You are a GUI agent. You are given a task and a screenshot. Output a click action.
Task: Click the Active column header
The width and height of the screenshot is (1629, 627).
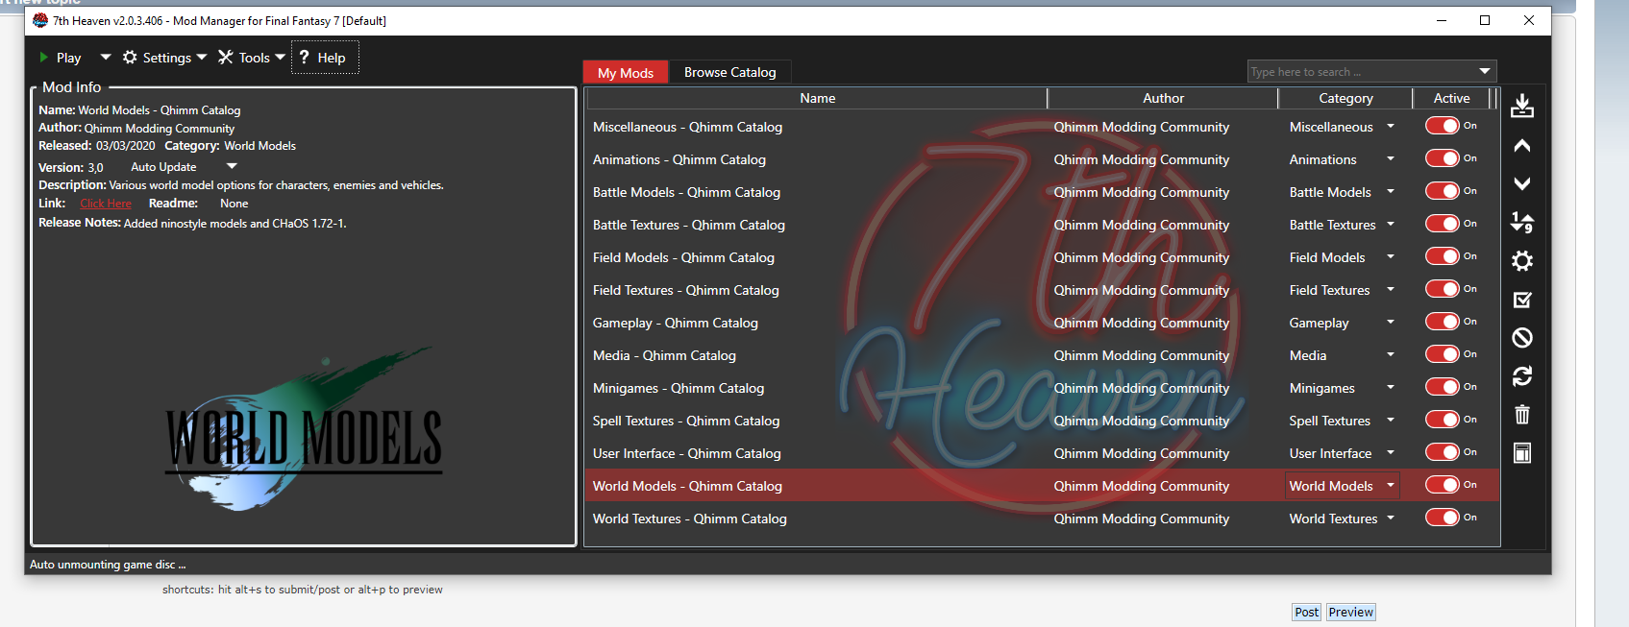pos(1451,98)
